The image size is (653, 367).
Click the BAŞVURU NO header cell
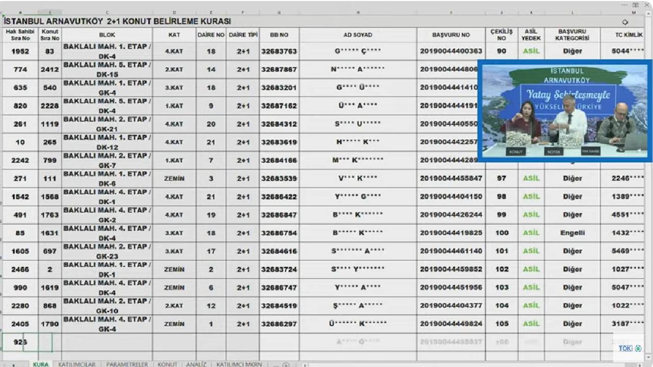pos(451,35)
